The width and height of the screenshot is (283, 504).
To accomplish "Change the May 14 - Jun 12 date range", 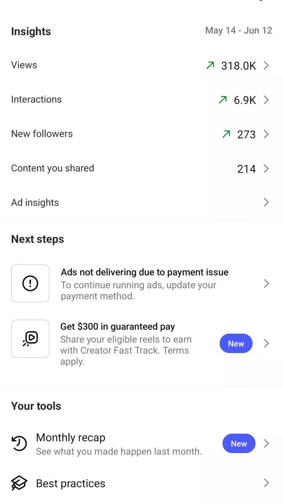I will 239,31.
